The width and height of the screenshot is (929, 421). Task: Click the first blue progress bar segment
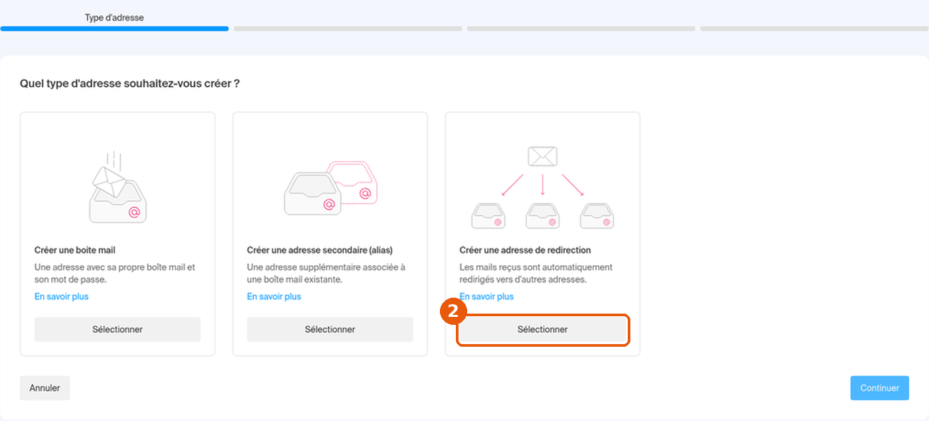point(115,29)
